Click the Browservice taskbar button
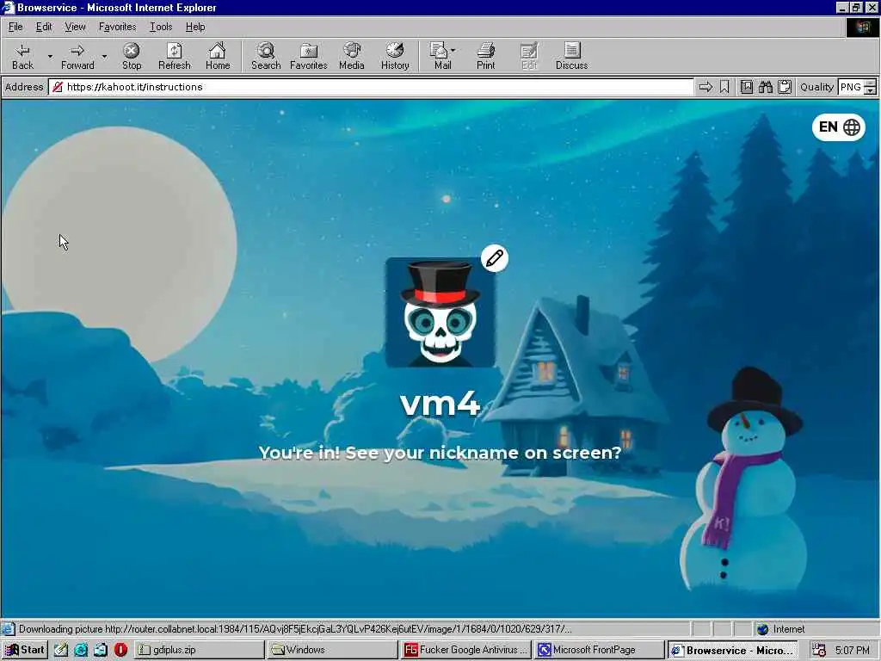Screen dimensions: 881x661 click(x=732, y=650)
